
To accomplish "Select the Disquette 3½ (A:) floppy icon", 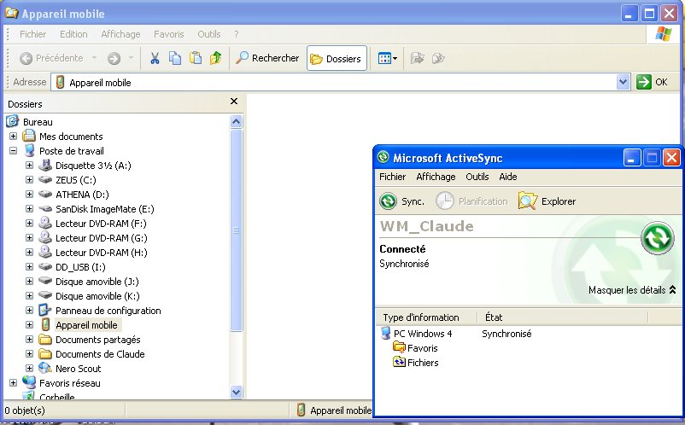I will point(45,165).
